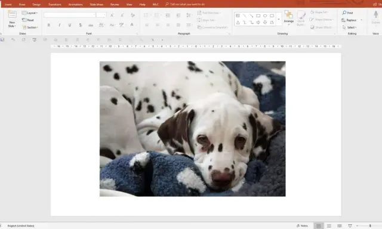This screenshot has width=382, height=229.
Task: Increase list indent level
Action: 178,15
